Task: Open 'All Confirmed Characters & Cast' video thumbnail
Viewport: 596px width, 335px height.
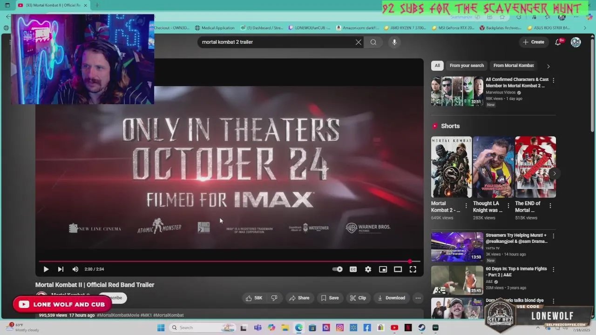Action: click(x=457, y=91)
